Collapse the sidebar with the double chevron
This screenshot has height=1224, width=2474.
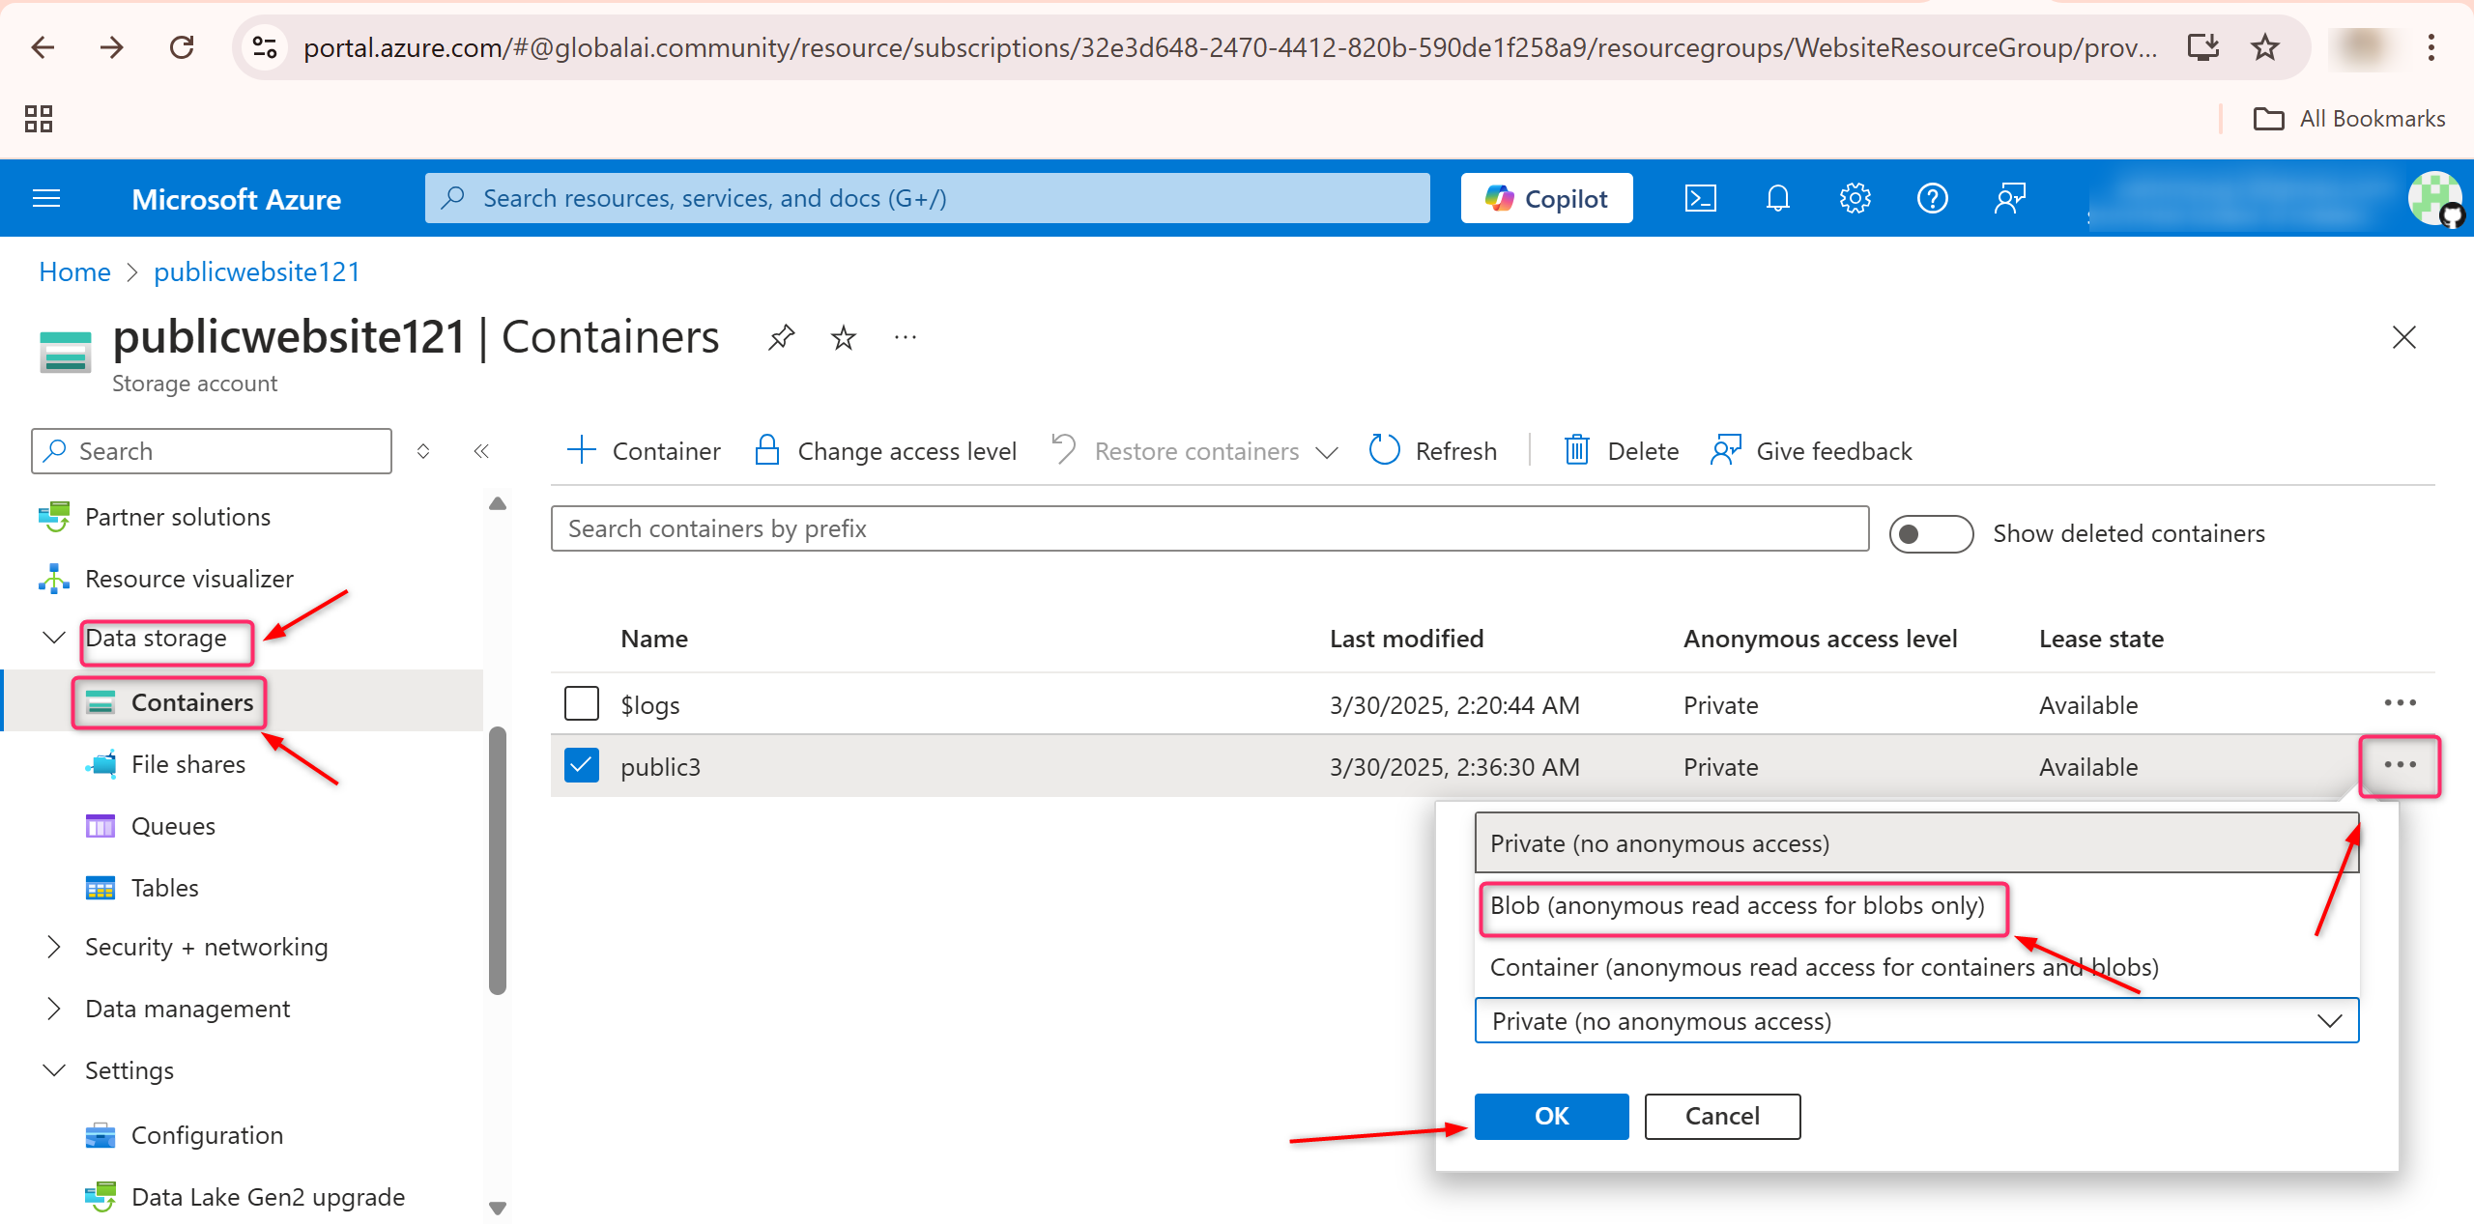[x=481, y=451]
